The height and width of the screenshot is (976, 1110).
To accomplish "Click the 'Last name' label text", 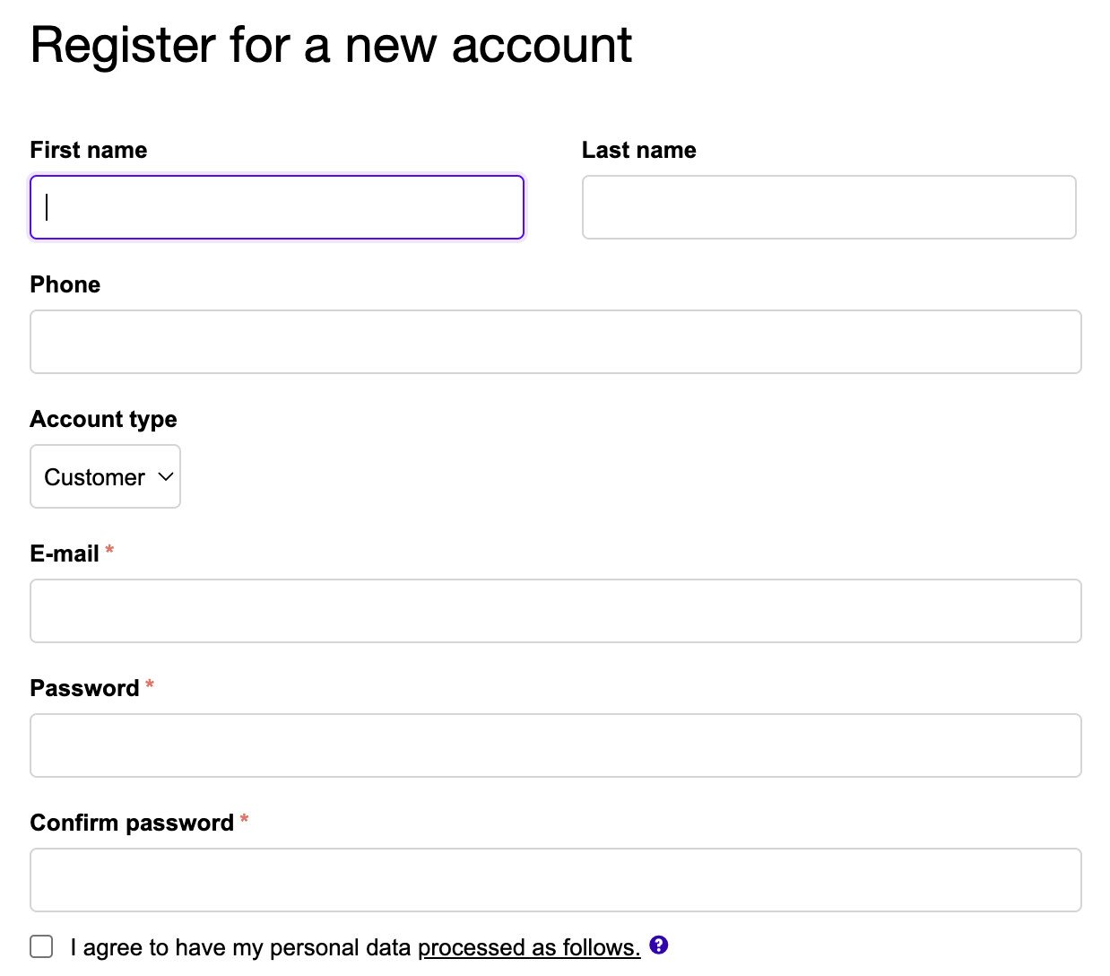I will (638, 150).
